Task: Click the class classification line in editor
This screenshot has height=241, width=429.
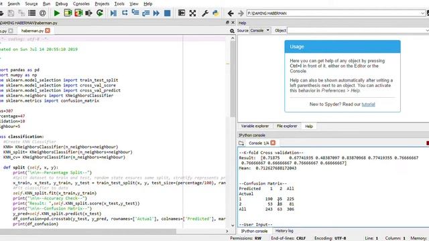Action: point(22,137)
